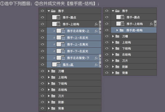This screenshot has height=112, width=165.
Task: Expand effects arrow of 推手-上结构 right panel
Action: [155, 24]
